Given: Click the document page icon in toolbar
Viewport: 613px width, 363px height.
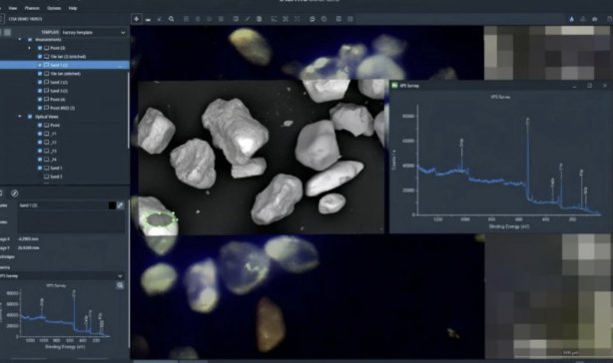Looking at the screenshot, I should click(259, 19).
